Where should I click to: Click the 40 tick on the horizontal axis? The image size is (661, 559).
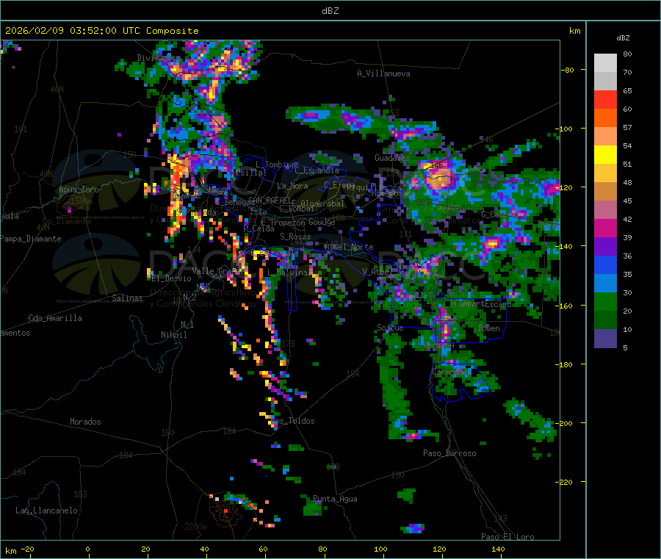pyautogui.click(x=204, y=549)
